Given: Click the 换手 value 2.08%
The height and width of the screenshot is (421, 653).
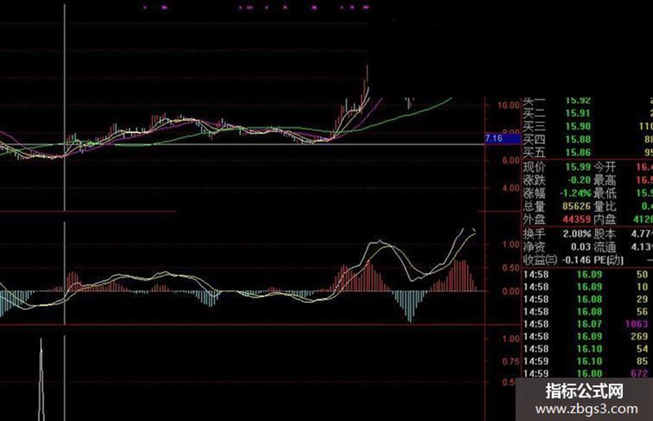Looking at the screenshot, I should (x=577, y=234).
